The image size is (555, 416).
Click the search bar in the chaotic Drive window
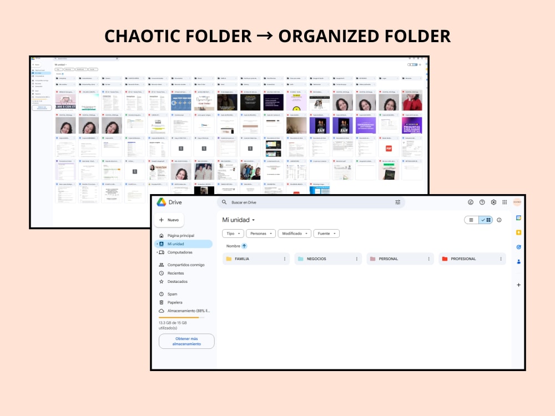tap(86, 59)
